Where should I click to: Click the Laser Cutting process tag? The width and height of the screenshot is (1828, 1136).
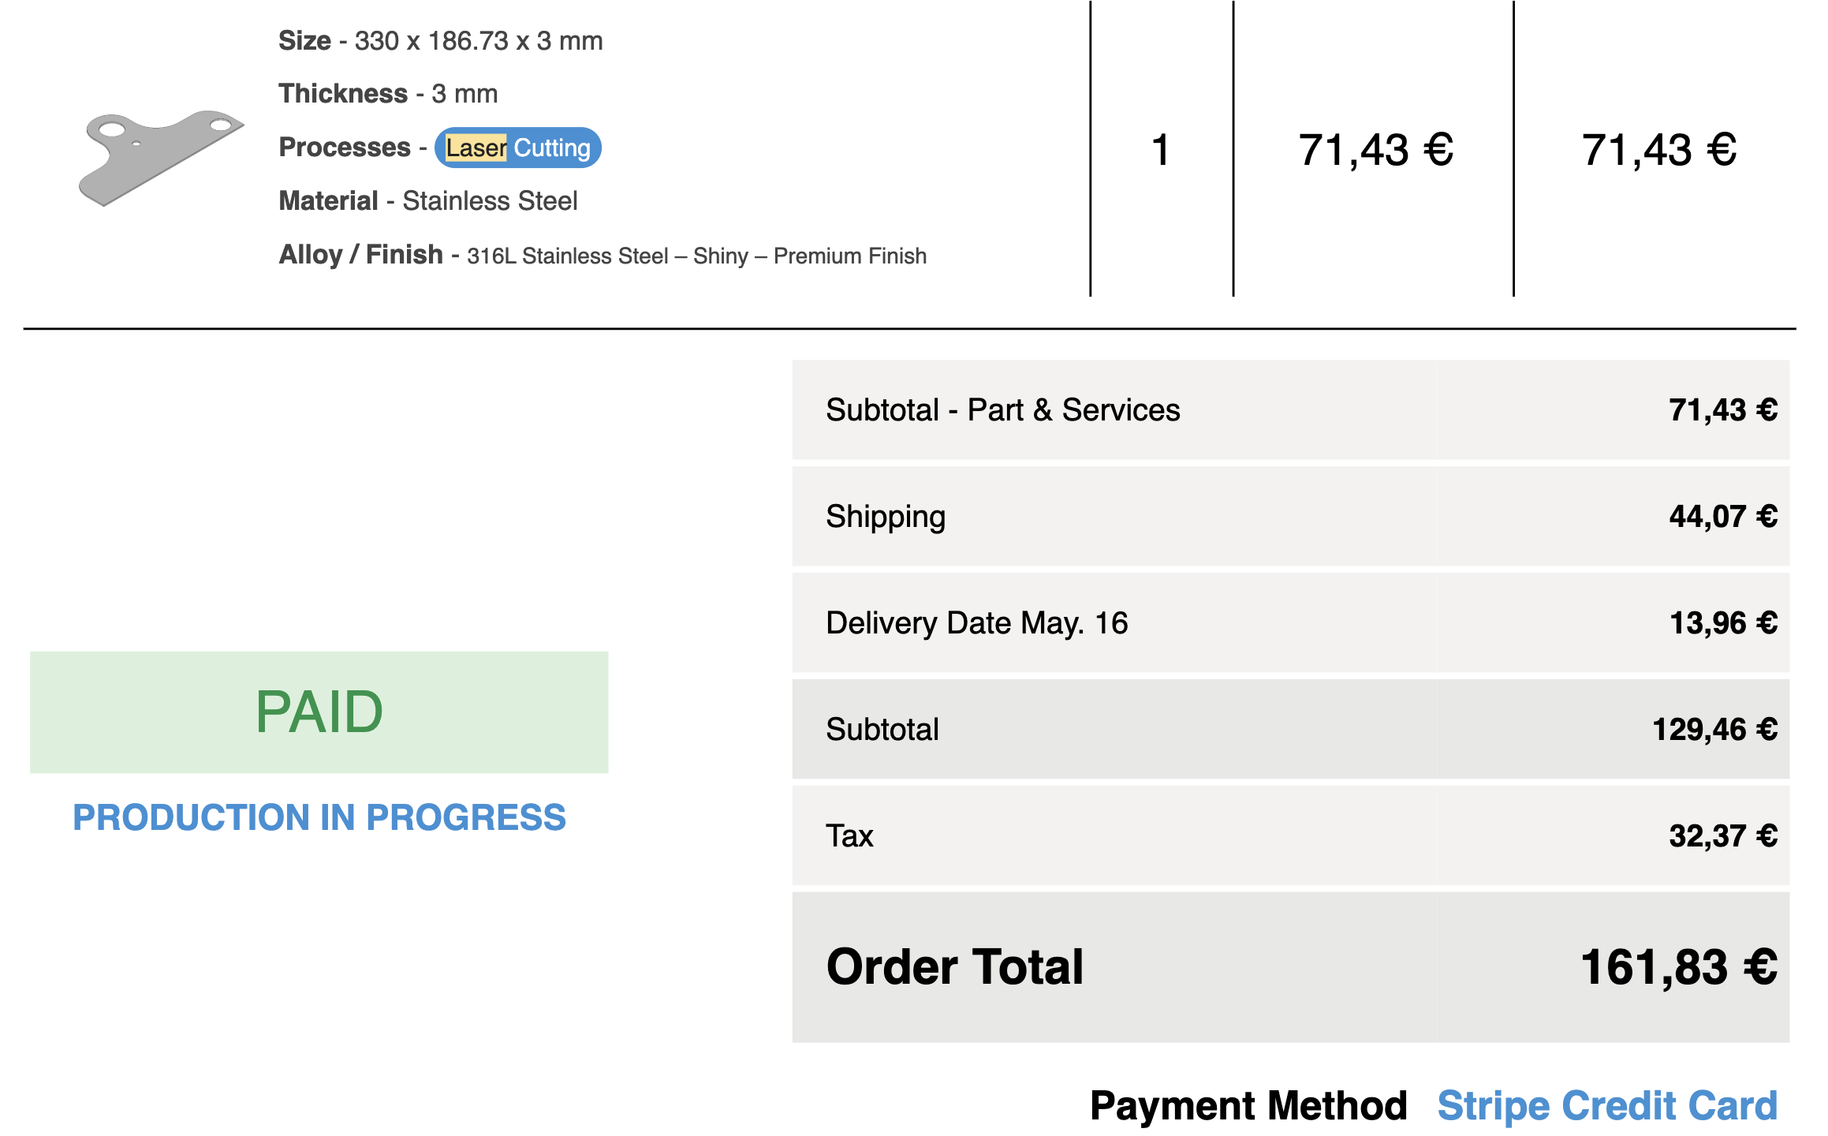coord(518,148)
